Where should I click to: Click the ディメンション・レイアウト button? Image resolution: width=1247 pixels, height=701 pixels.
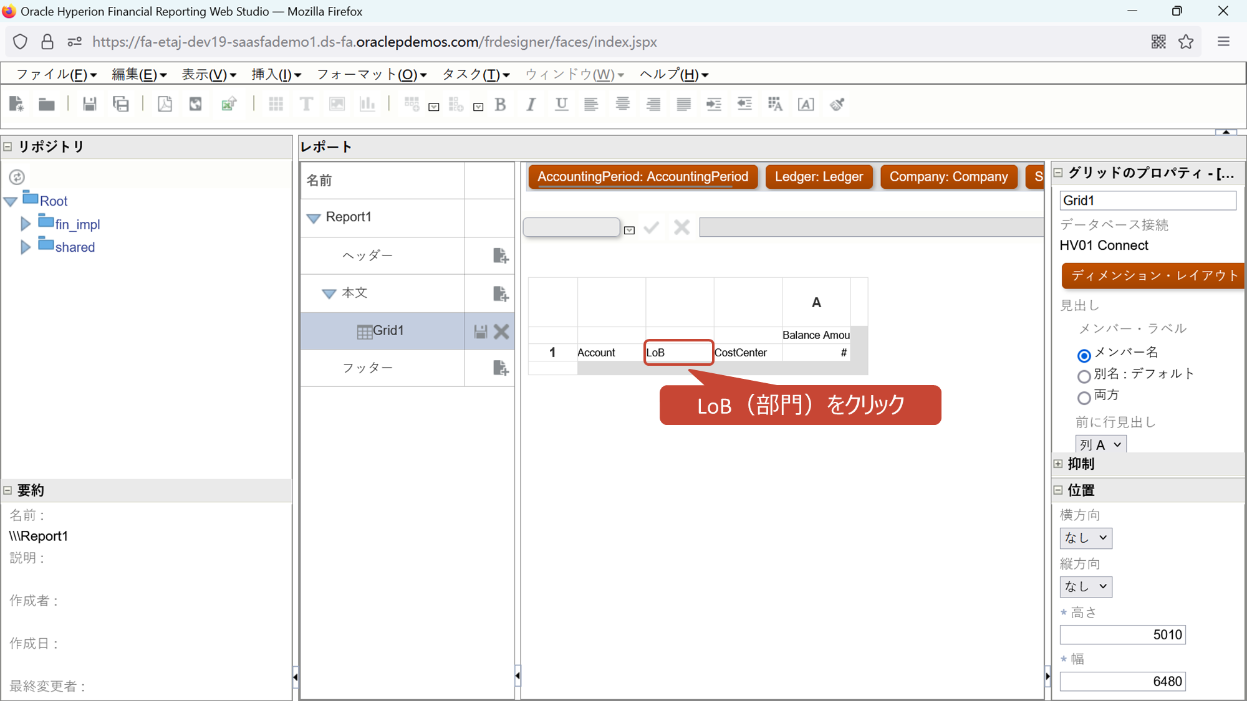click(1153, 275)
